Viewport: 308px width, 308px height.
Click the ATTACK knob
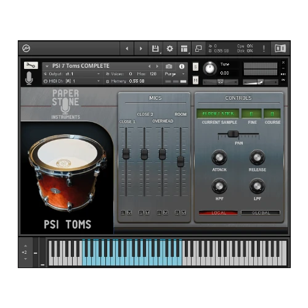(219, 158)
